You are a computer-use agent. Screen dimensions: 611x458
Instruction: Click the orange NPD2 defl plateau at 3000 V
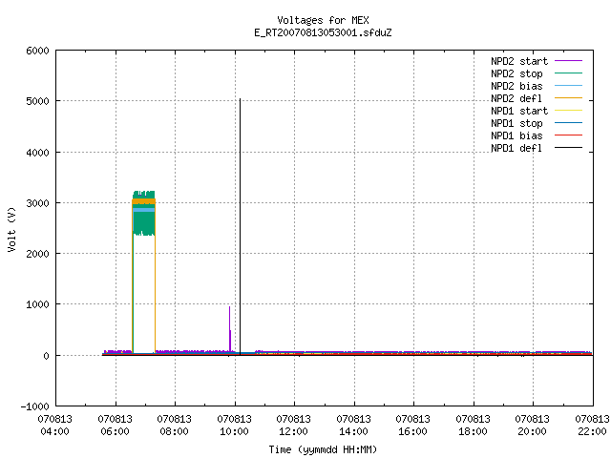(144, 201)
